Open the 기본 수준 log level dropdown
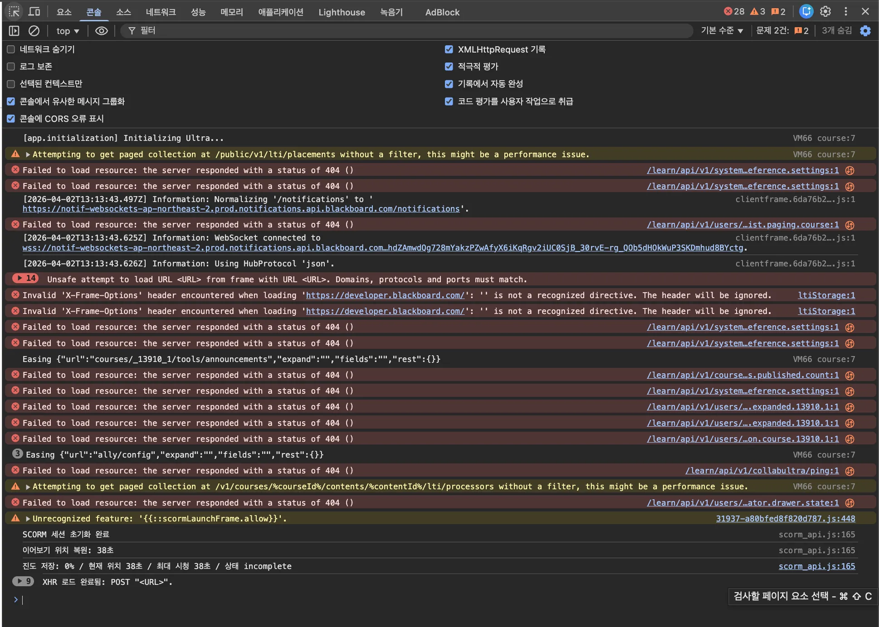 click(722, 31)
